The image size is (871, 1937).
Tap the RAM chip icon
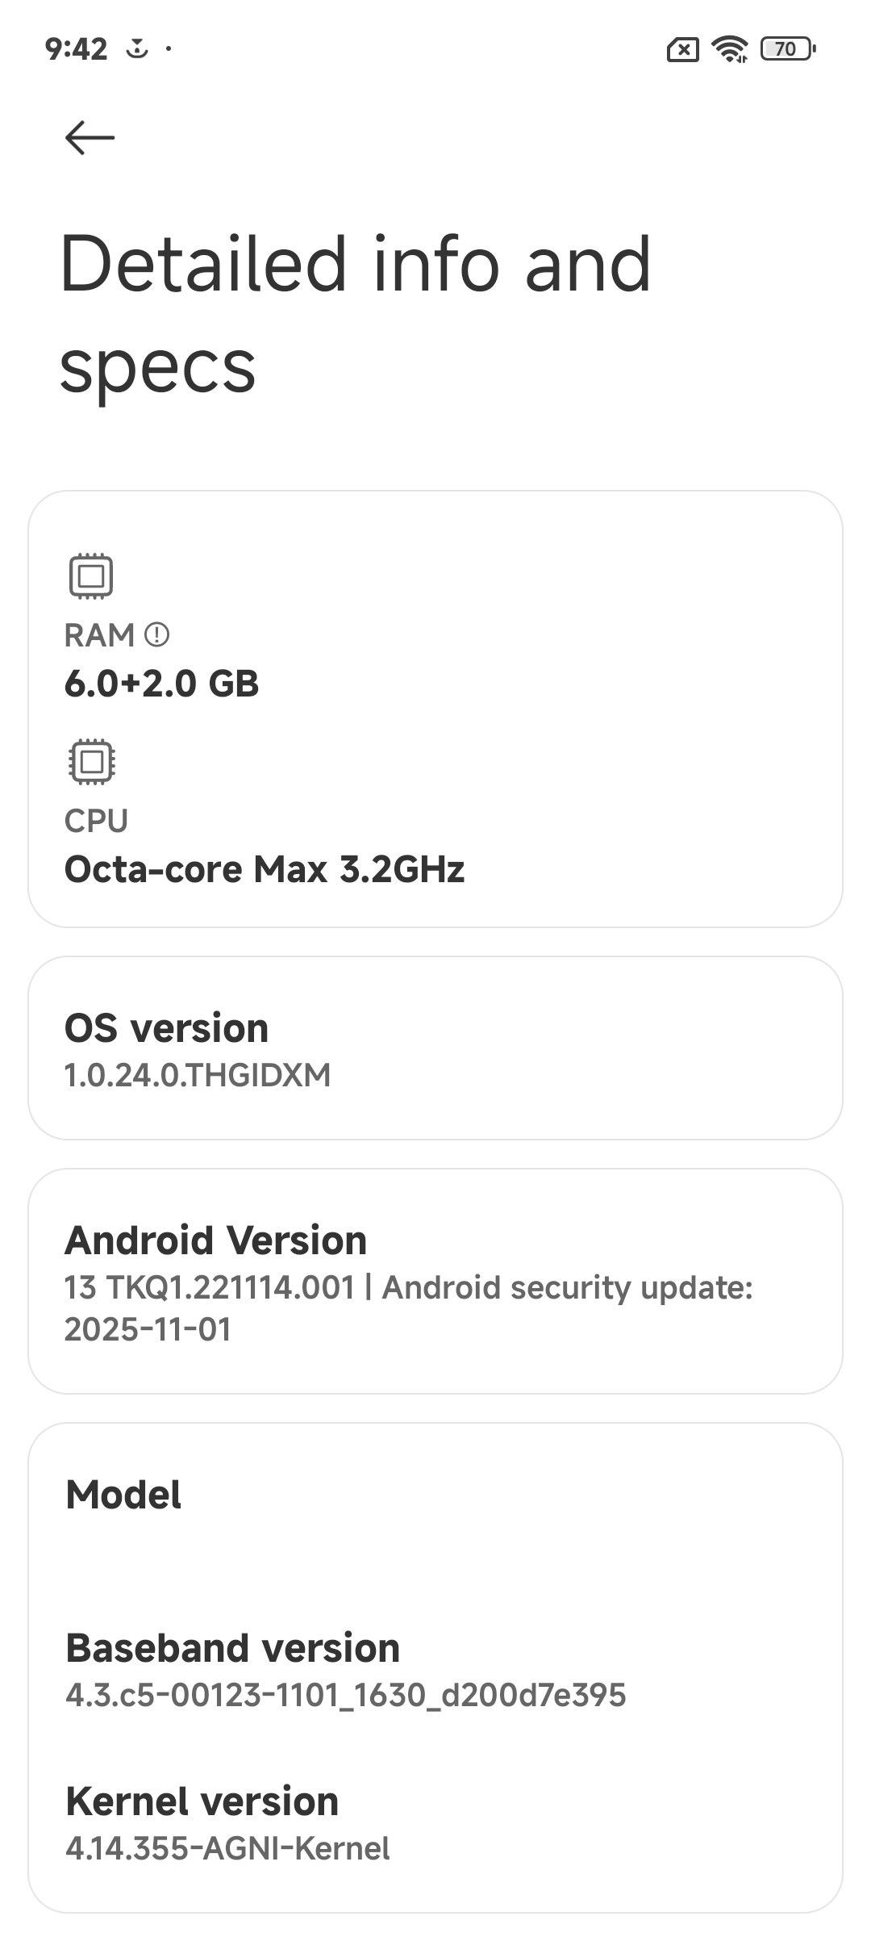91,576
